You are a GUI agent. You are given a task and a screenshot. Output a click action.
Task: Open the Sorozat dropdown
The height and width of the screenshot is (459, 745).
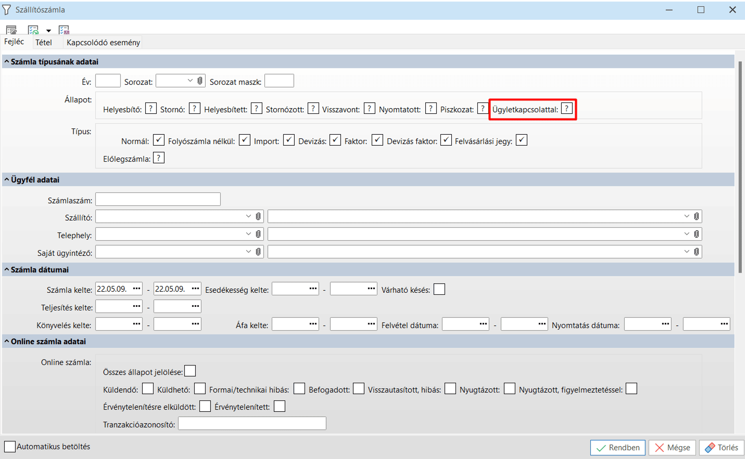tap(190, 81)
